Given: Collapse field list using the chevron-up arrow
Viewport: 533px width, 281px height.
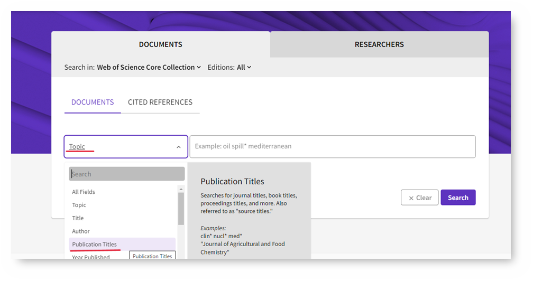Looking at the screenshot, I should (179, 147).
